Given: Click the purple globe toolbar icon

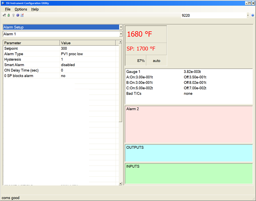Looking at the screenshot, I should (x=18, y=15).
